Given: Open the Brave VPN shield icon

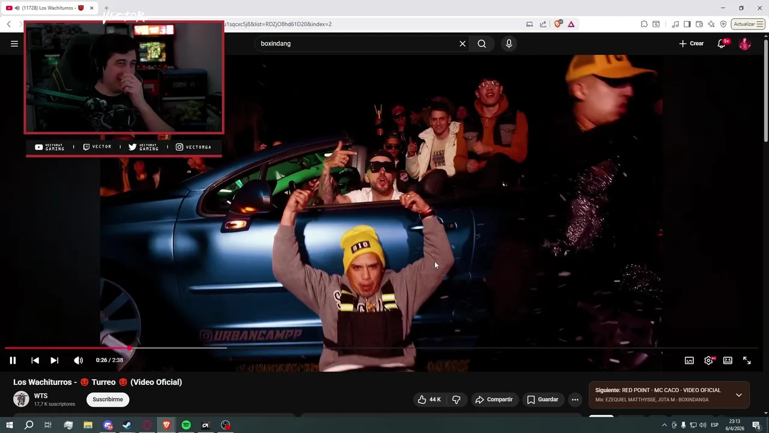Looking at the screenshot, I should point(723,24).
